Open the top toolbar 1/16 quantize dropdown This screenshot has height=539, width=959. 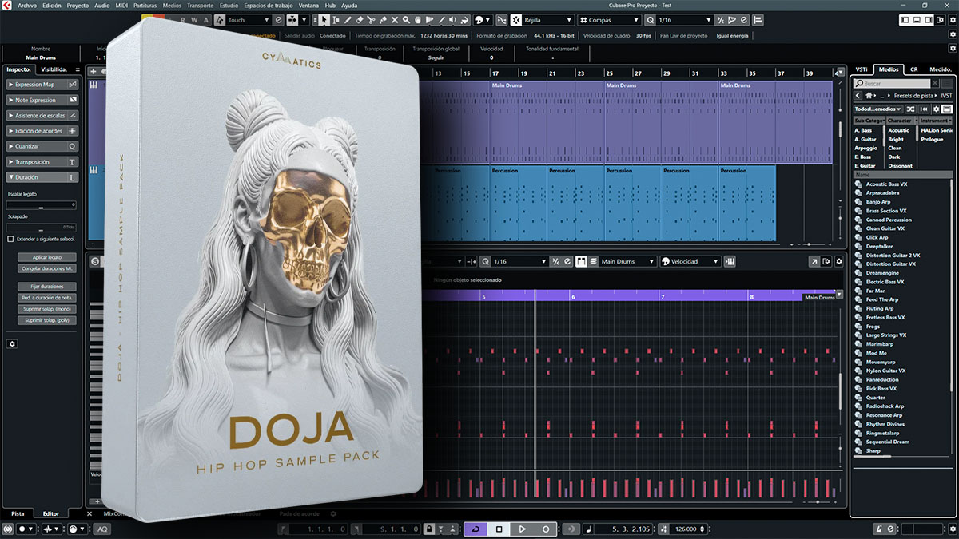click(684, 19)
